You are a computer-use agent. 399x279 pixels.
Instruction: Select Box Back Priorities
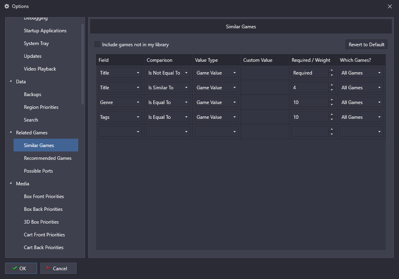(43, 209)
